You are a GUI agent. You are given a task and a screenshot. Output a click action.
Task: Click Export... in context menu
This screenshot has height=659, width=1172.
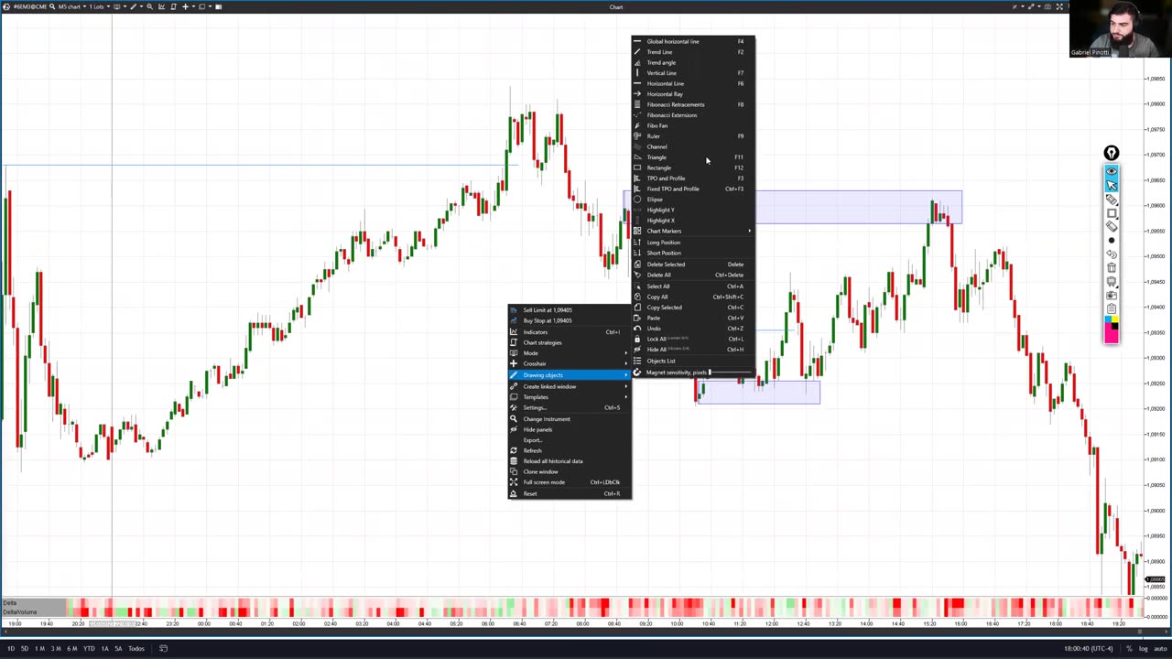point(570,440)
